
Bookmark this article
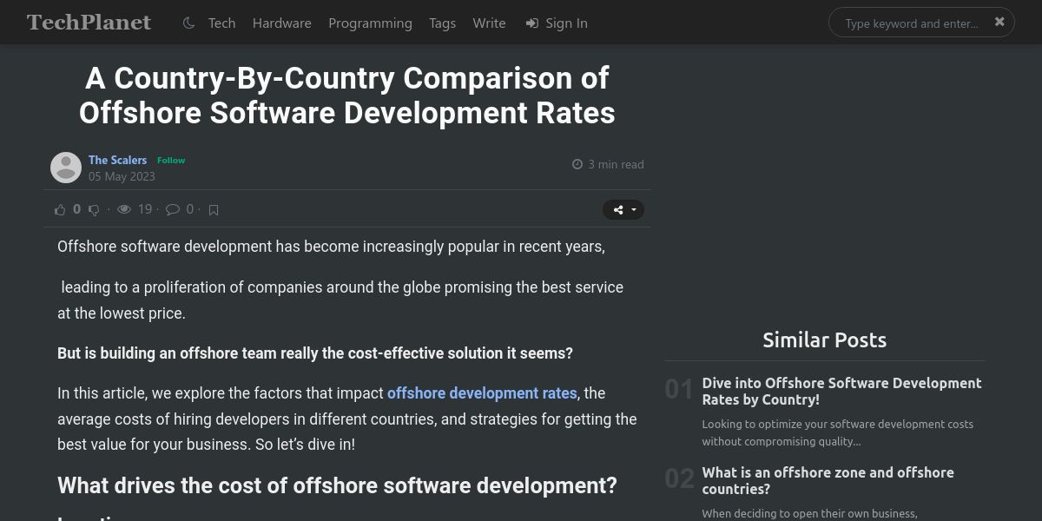pos(214,209)
